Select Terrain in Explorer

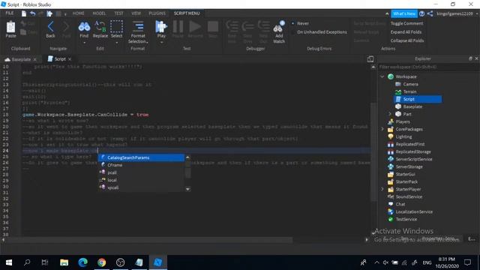pyautogui.click(x=409, y=91)
